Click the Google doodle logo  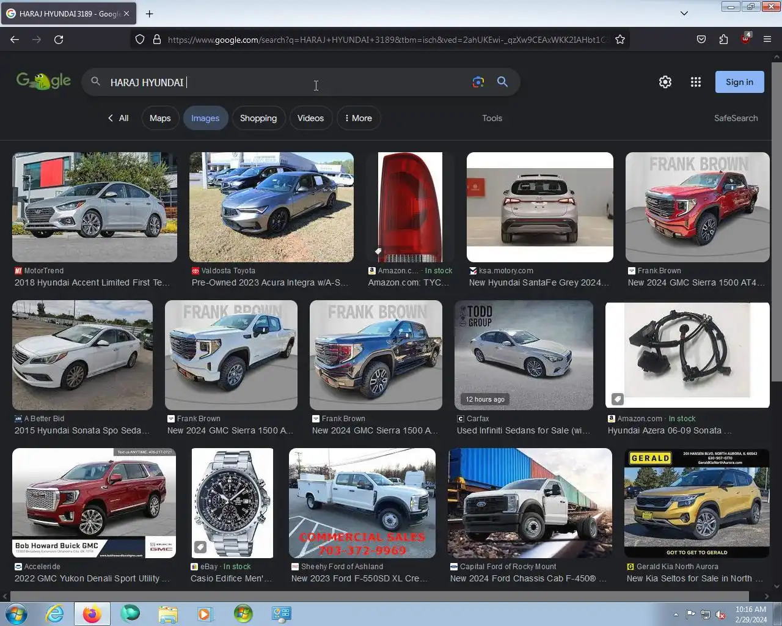pos(43,81)
